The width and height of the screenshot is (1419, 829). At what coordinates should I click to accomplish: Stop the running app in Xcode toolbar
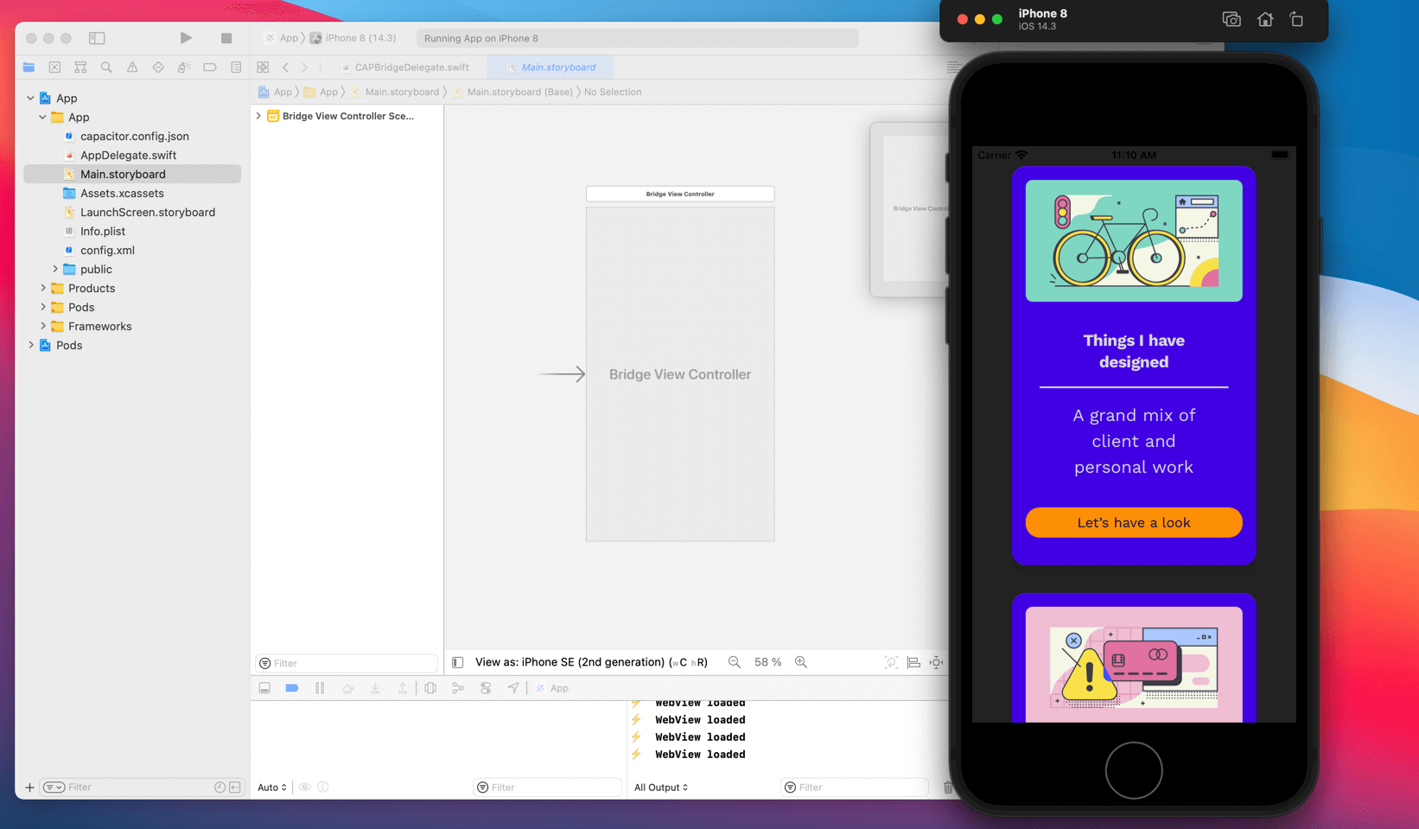click(226, 38)
